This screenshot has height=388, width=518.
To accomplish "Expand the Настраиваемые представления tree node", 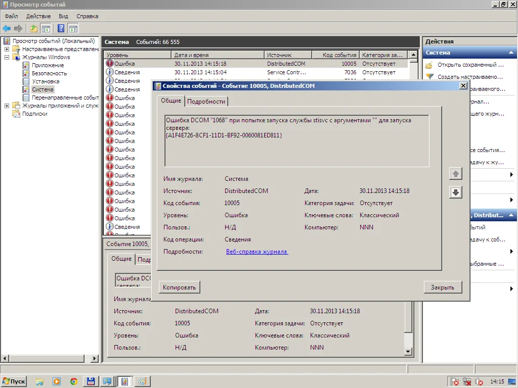I will 7,49.
